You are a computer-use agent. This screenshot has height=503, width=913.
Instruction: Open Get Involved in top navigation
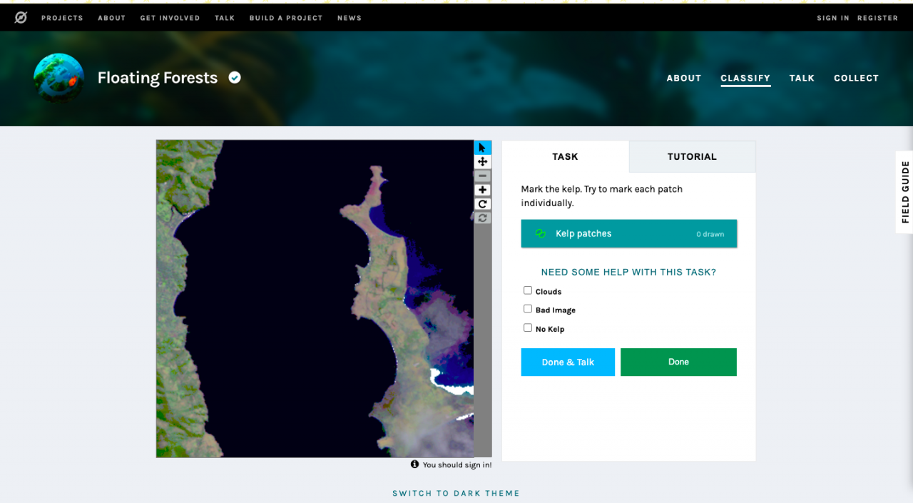pos(170,18)
